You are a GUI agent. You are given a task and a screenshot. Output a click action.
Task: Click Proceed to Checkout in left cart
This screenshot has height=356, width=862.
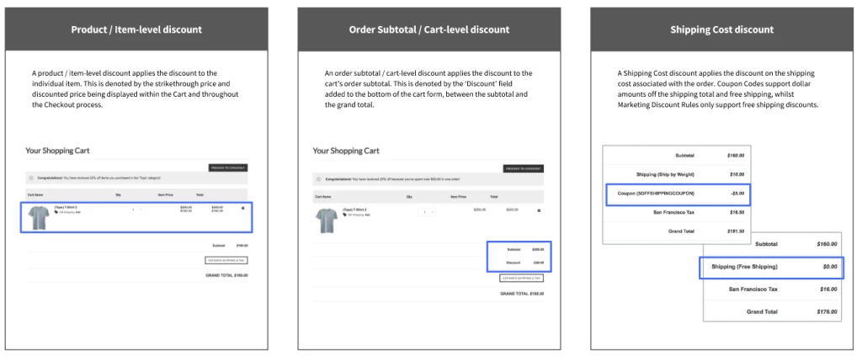pyautogui.click(x=227, y=167)
